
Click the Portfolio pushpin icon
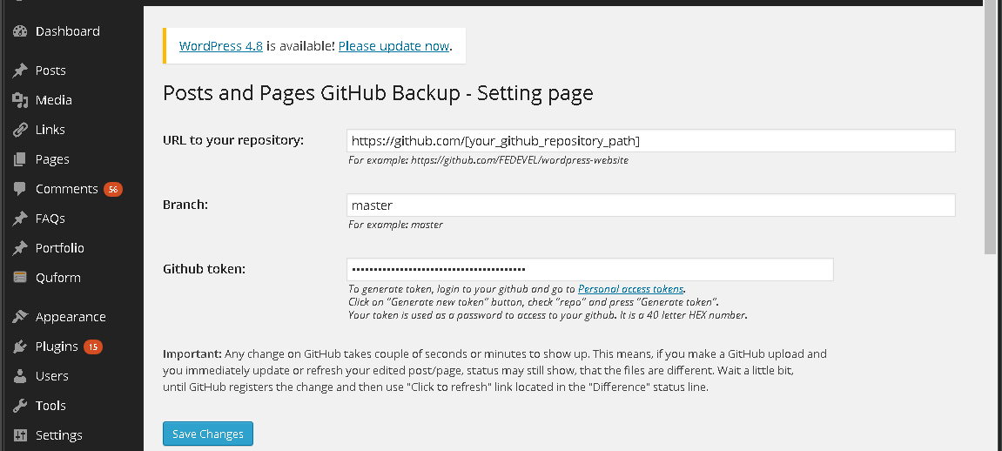click(20, 248)
